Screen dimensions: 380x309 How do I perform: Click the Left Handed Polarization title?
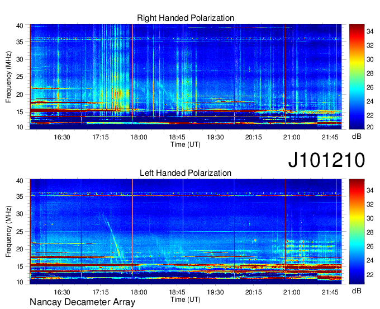pyautogui.click(x=186, y=173)
